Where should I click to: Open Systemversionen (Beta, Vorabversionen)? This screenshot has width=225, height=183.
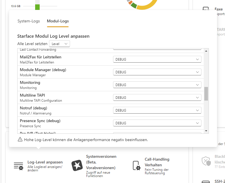click(x=101, y=162)
